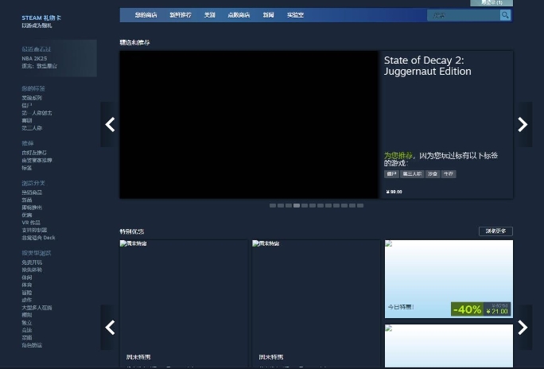Select 第三人称 in sidebar tags list
This screenshot has height=369, width=544.
[32, 128]
